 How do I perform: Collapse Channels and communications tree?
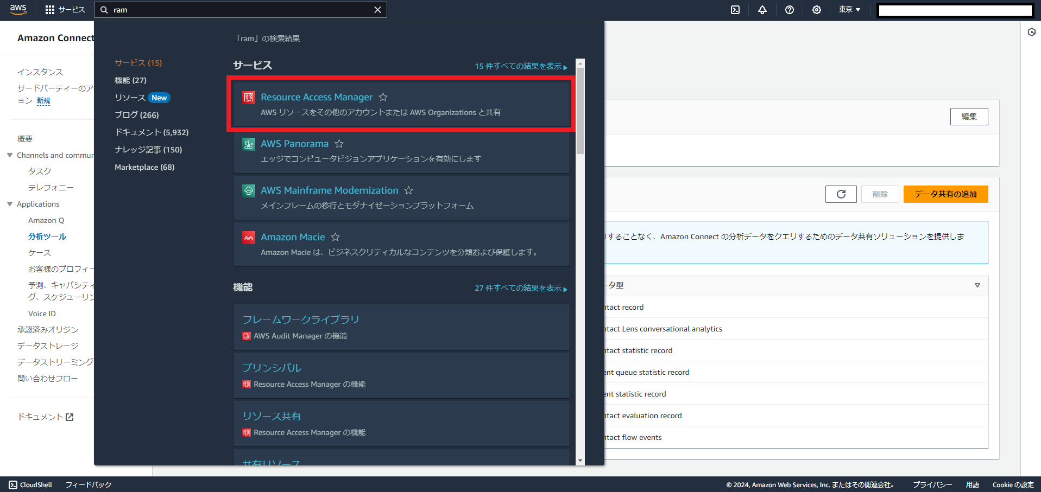click(10, 155)
